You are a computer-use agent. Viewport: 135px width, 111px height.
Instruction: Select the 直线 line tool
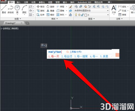4,9
